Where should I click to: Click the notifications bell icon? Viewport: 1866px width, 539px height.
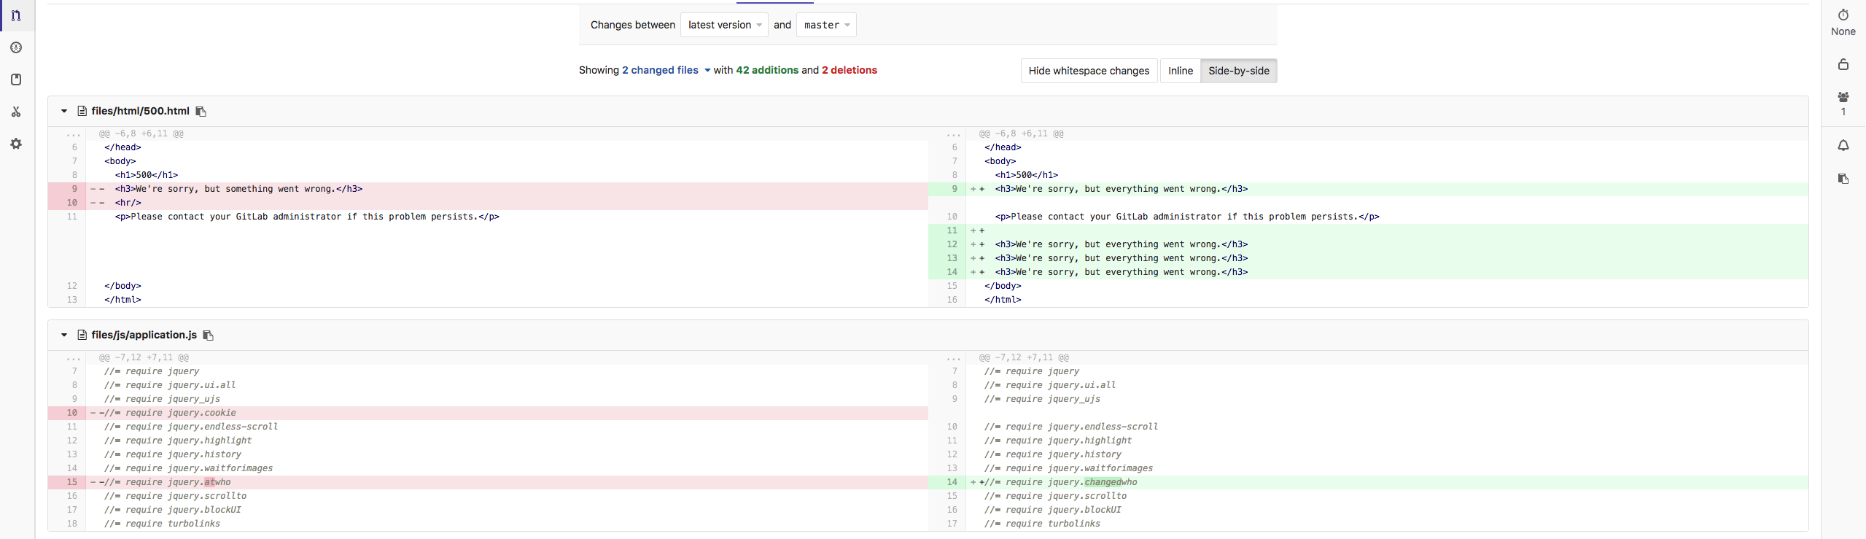pyautogui.click(x=1843, y=146)
